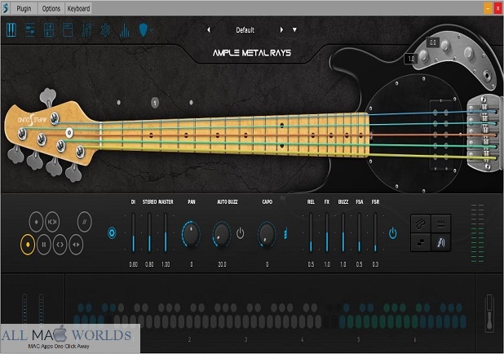Open the Settings gear icon
The width and height of the screenshot is (504, 354).
(105, 30)
